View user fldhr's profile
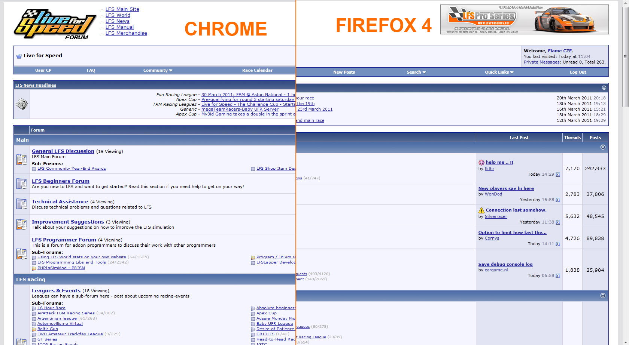This screenshot has width=629, height=345. pyautogui.click(x=489, y=169)
